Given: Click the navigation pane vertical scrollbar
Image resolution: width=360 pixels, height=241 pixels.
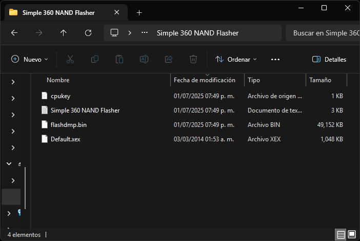Looking at the screenshot, I should coord(25,188).
